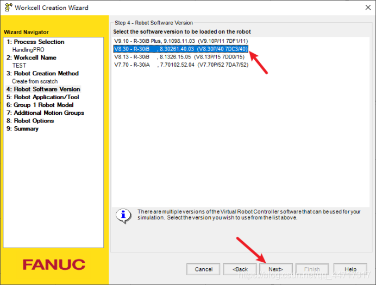
Task: Click the <Back button
Action: [x=240, y=269]
